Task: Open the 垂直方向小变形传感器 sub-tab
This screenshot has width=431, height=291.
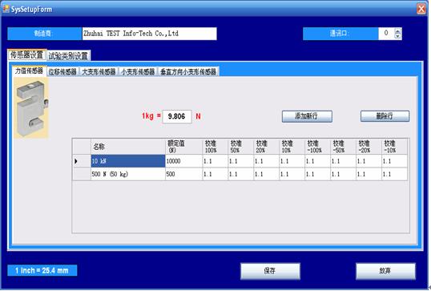Action: click(x=188, y=72)
